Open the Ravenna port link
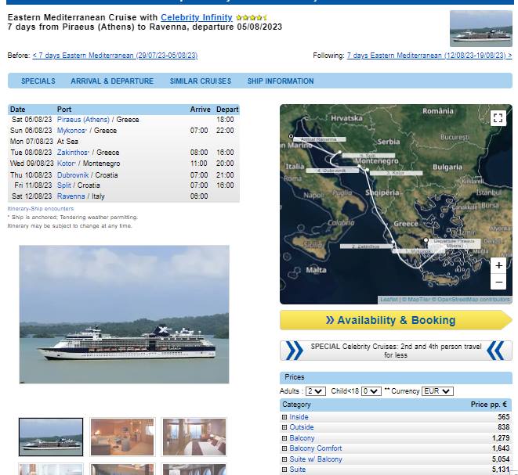 (x=71, y=196)
